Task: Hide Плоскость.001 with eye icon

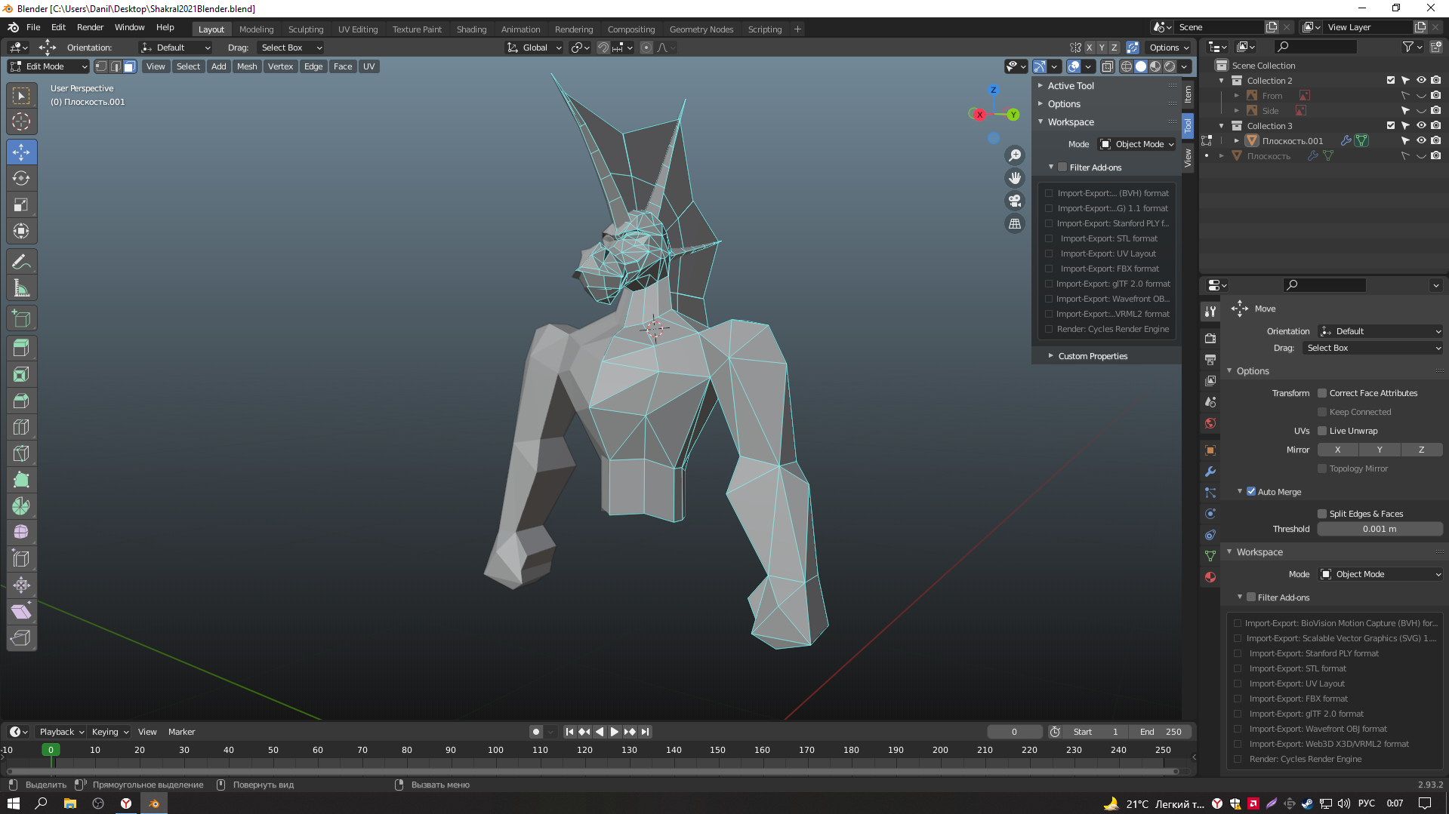Action: 1420,140
